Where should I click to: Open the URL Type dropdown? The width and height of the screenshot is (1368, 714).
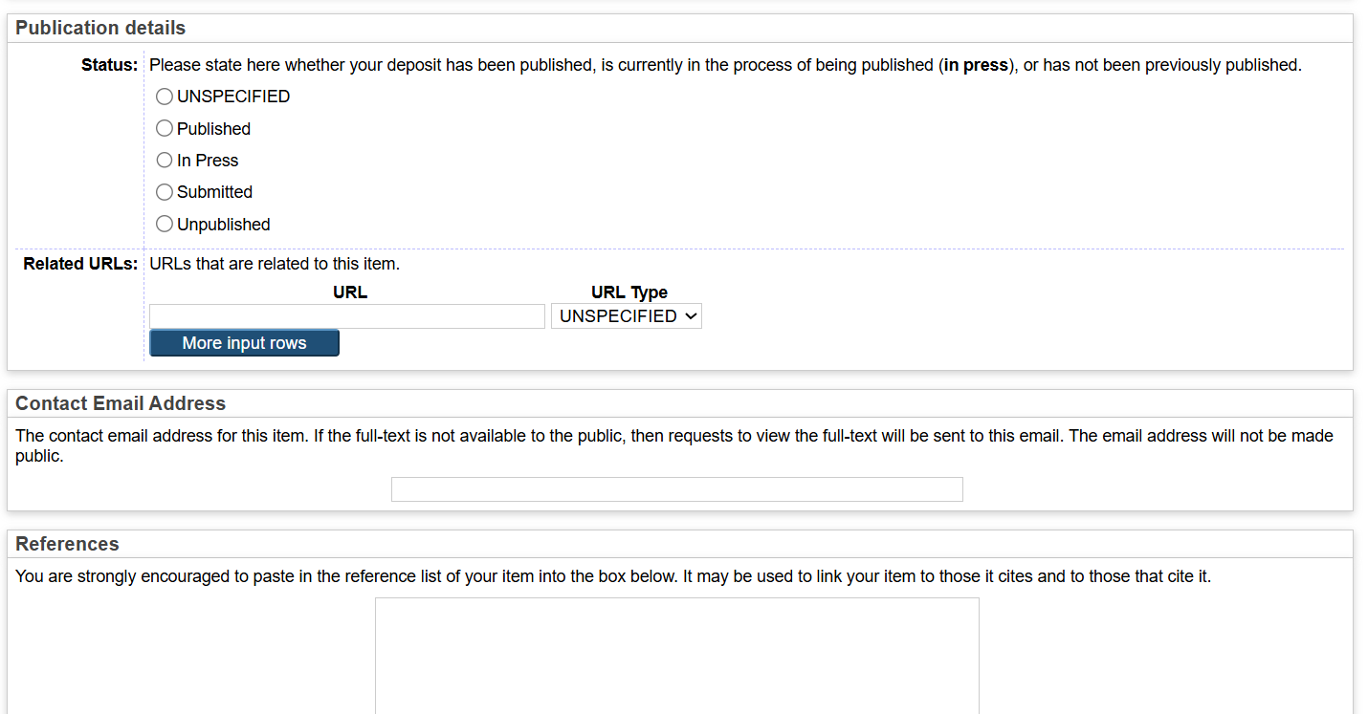627,316
